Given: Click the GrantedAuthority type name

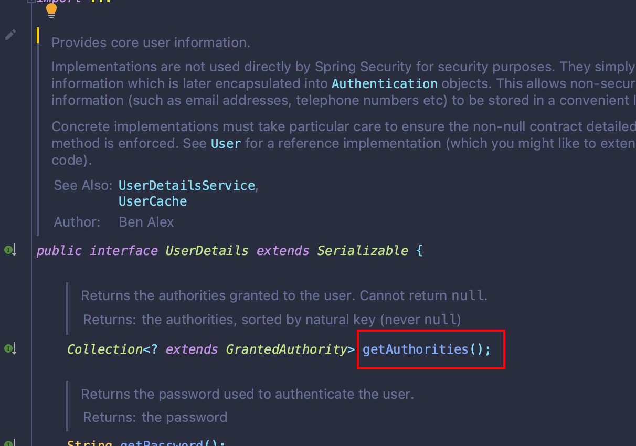Looking at the screenshot, I should [x=289, y=349].
